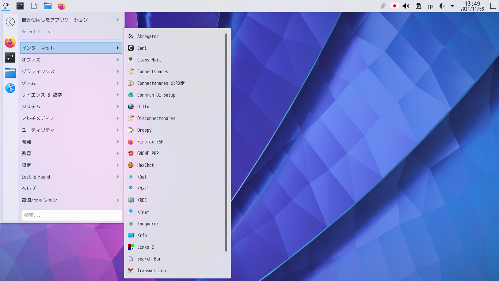Viewport: 499px width, 281px height.
Task: Click the Japan flag input indicator
Action: pyautogui.click(x=395, y=6)
